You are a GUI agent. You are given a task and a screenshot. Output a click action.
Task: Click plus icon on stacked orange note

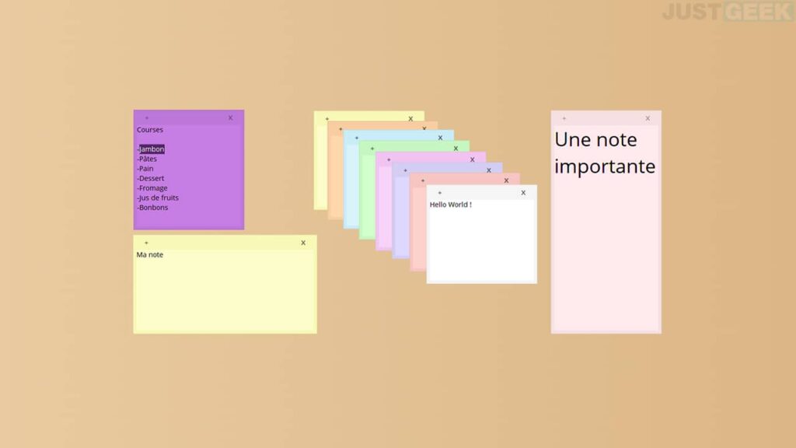[340, 129]
